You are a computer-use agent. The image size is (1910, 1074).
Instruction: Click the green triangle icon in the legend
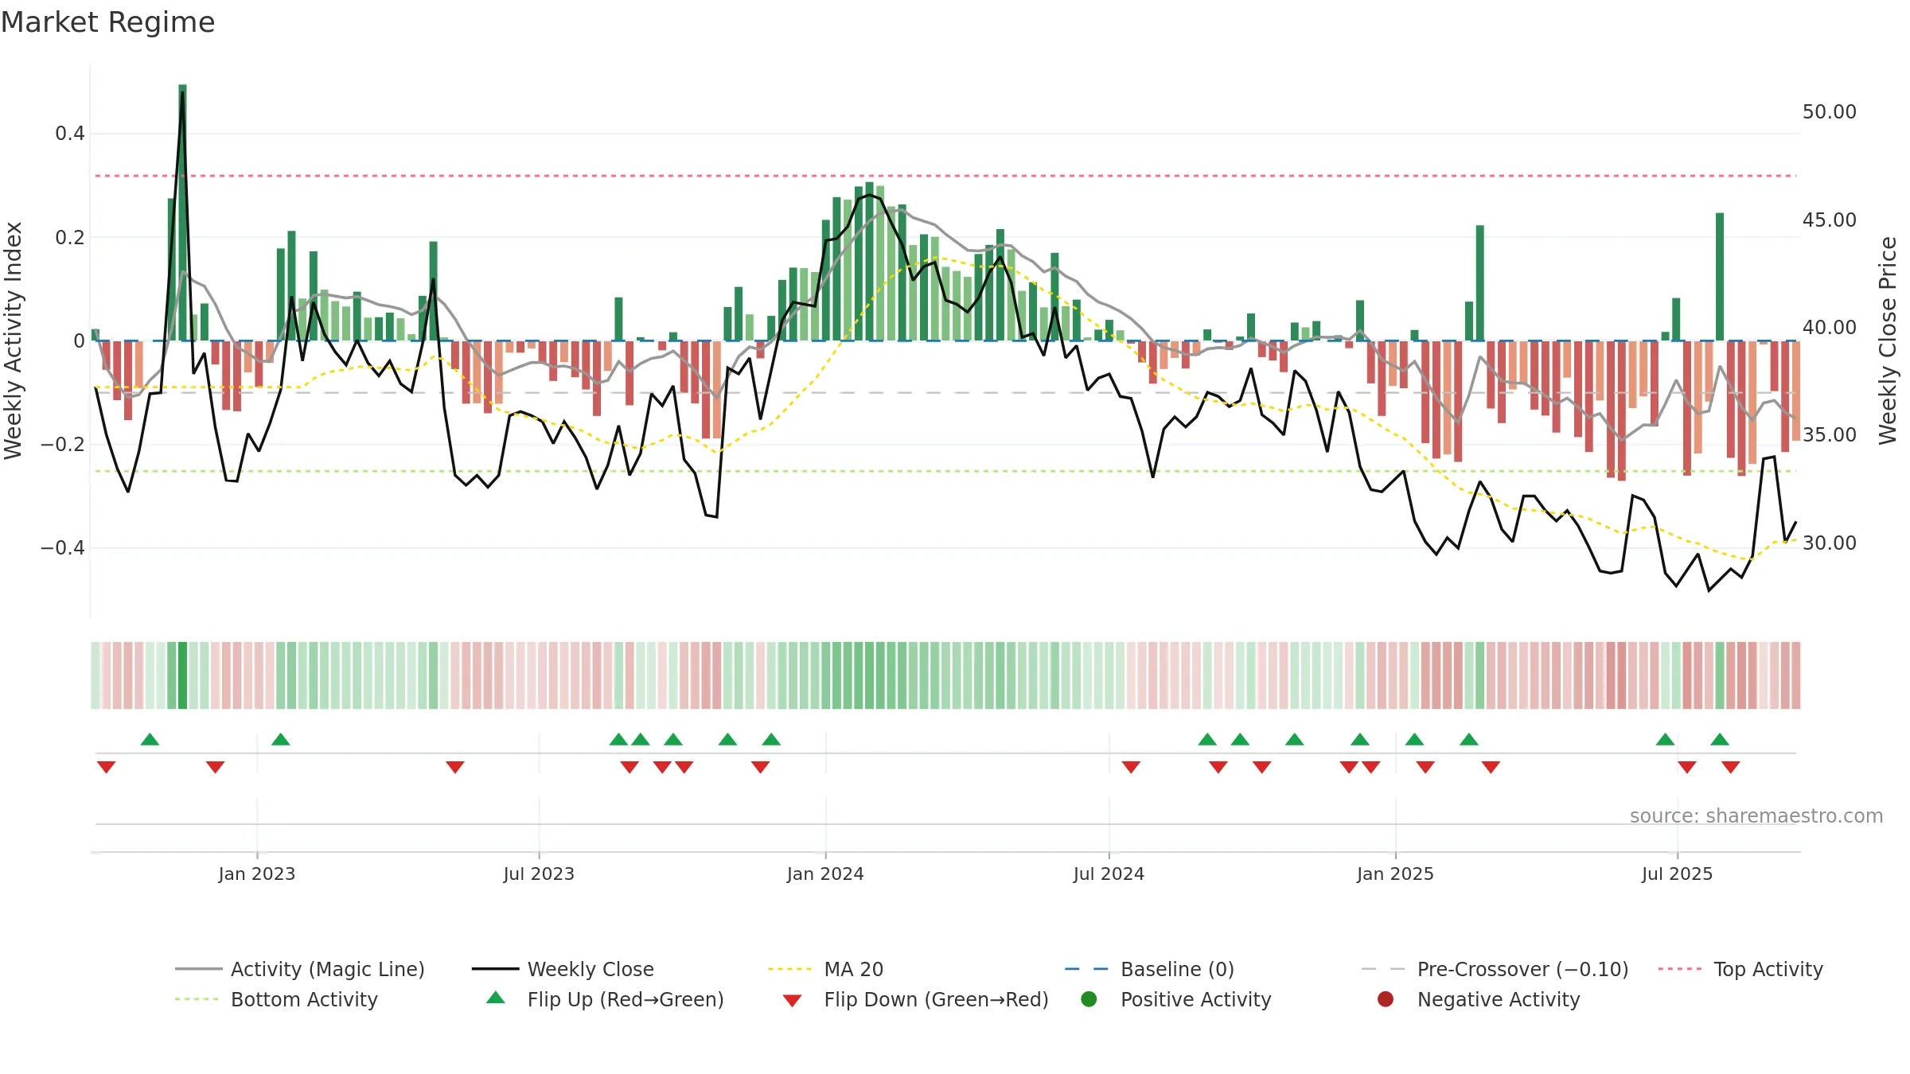[495, 998]
